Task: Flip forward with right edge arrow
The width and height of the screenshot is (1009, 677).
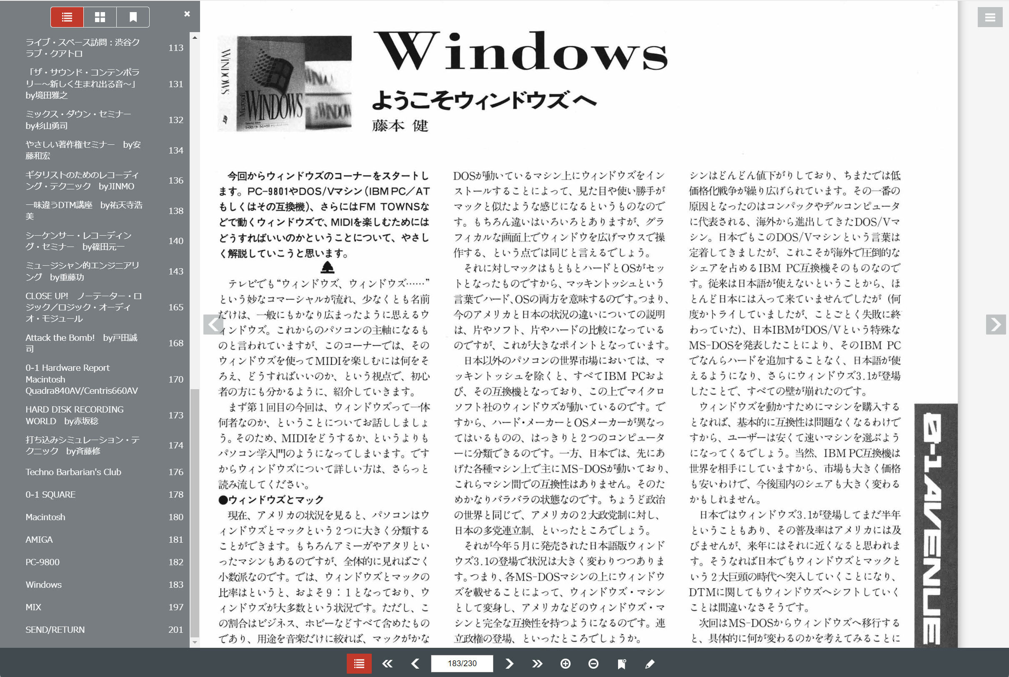Action: (996, 324)
